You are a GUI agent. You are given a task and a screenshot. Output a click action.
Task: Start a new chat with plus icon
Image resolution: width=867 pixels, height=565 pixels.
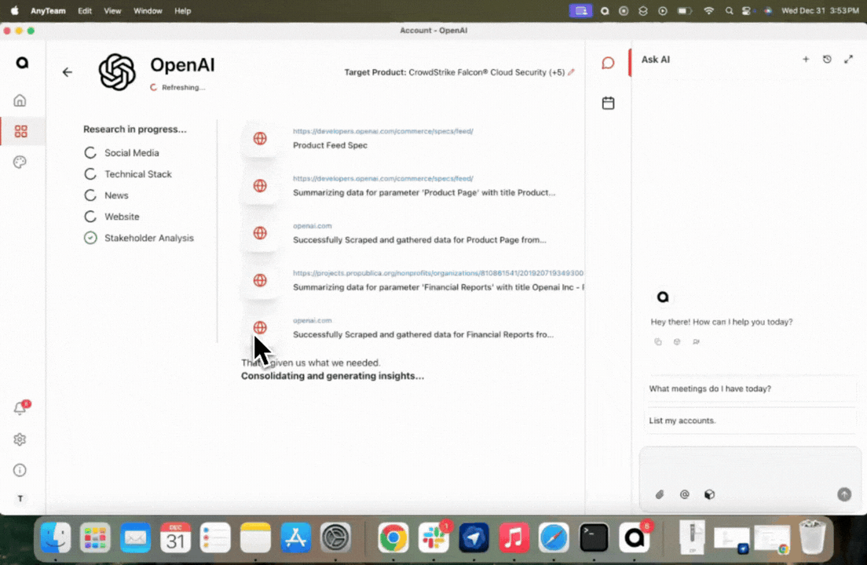806,60
